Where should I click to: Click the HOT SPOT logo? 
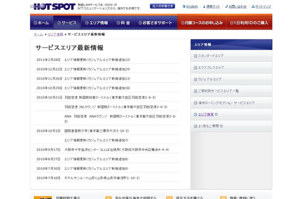[53, 6]
